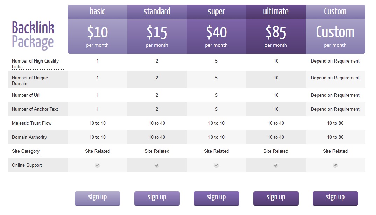Click the $85 per month price box
Viewport: 376px width, 215px height.
coord(276,36)
